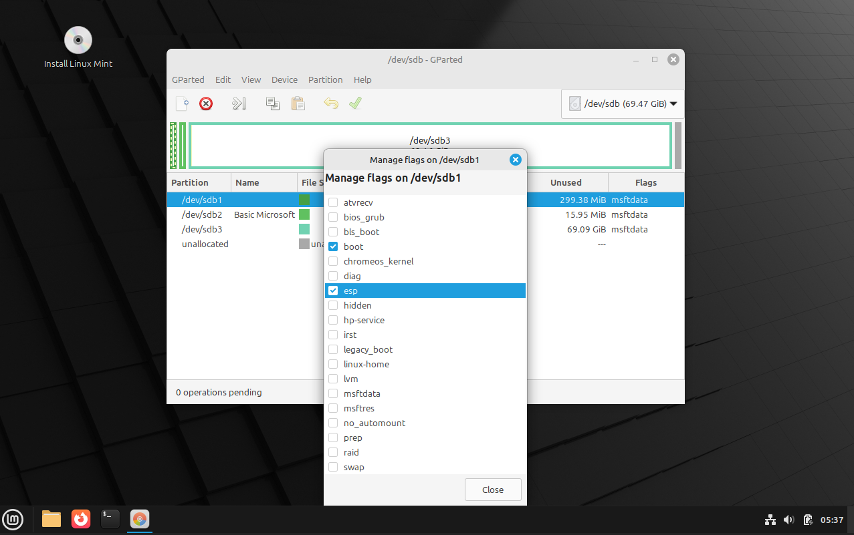This screenshot has width=854, height=535.
Task: Click the Resize/Move partition toolbar icon
Action: (x=239, y=104)
